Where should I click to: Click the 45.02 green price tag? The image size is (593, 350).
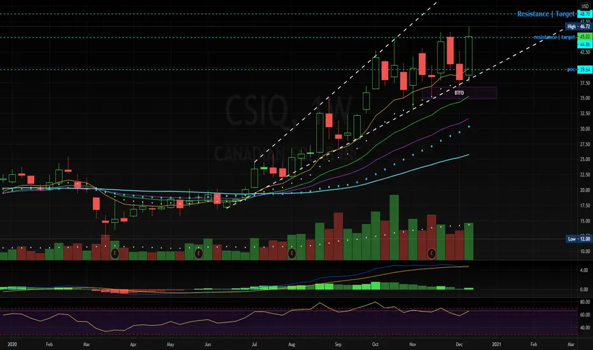click(585, 37)
